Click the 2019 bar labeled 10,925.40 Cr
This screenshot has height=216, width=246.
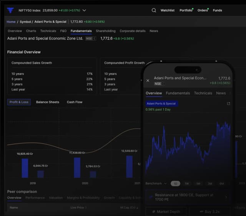click(25, 168)
